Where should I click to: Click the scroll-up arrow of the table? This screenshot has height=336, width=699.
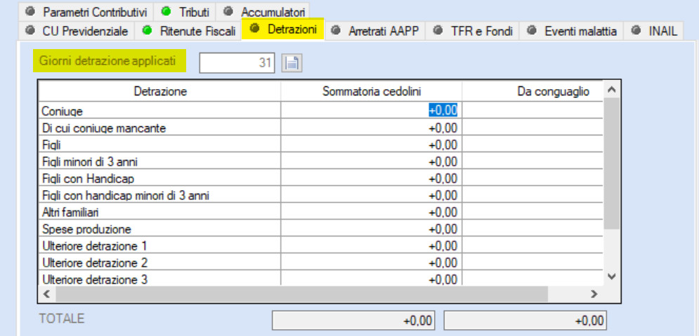(x=611, y=90)
